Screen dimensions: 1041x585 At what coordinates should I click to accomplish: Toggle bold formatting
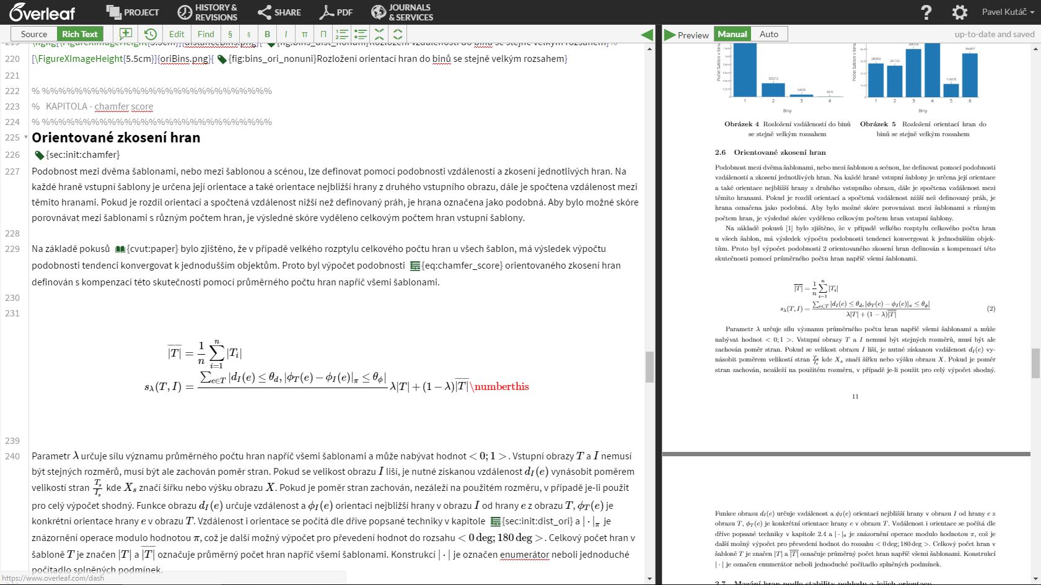tap(267, 34)
